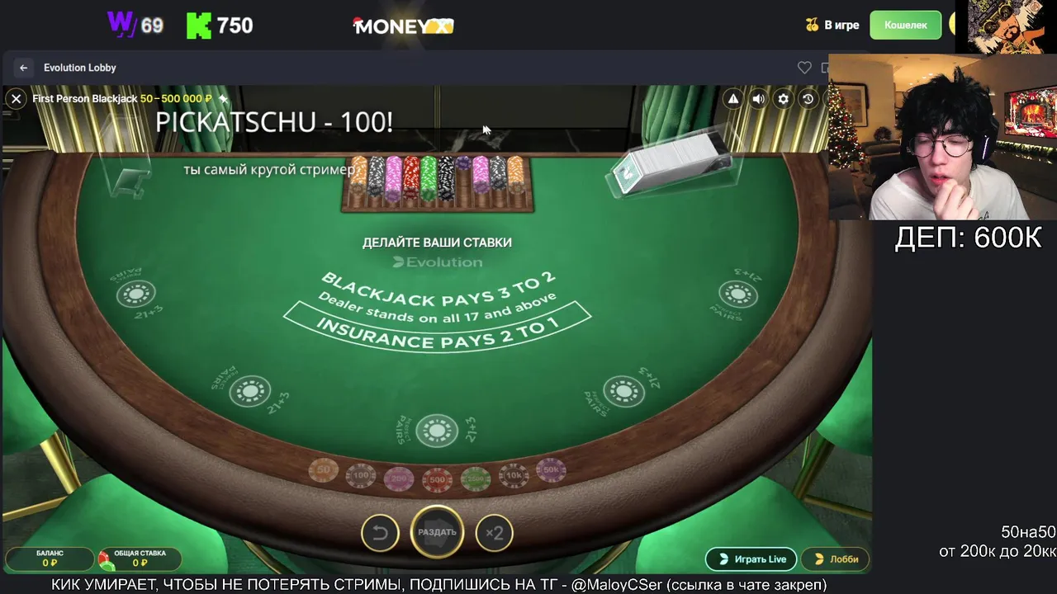This screenshot has height=594, width=1057.
Task: Click the Играть Live button
Action: click(751, 559)
